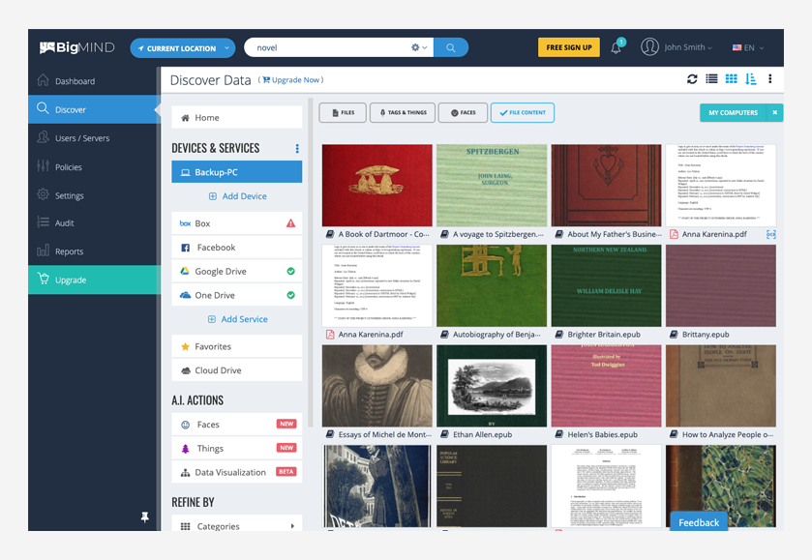
Task: Run the search for 'novel'
Action: tap(452, 46)
